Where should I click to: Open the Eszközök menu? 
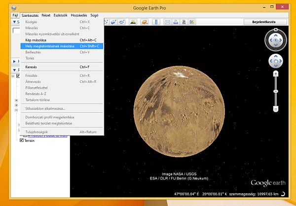coord(60,15)
